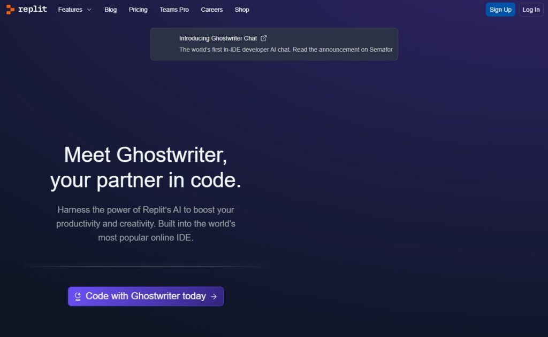Open the Blog page
Screen dimensions: 548x337
point(110,10)
